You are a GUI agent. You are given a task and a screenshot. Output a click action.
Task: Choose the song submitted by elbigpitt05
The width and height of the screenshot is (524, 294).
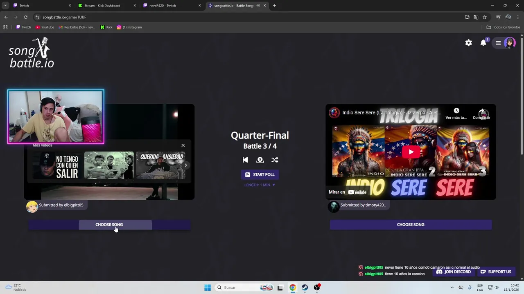(109, 225)
